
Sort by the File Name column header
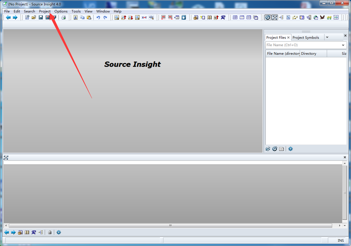(283, 54)
